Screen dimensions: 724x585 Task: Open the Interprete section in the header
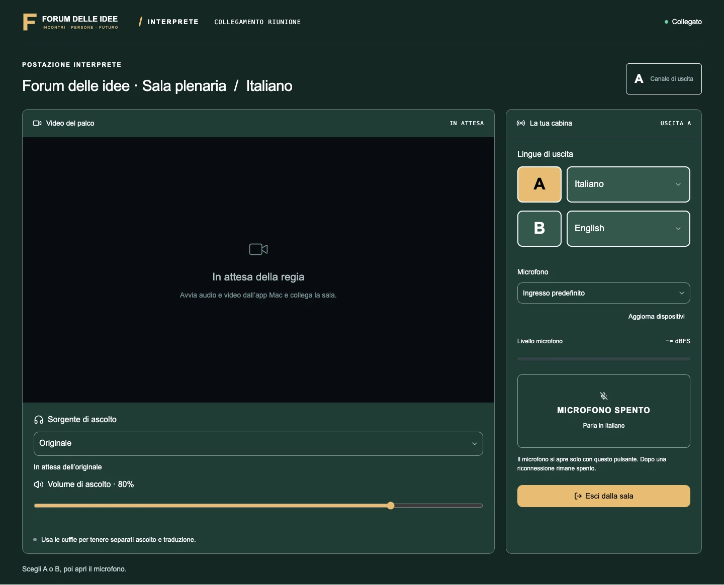173,22
